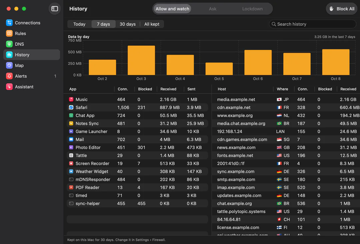Screen dimensions: 360x244
Task: Click the Assistant sparkle icon
Action: (x=9, y=87)
